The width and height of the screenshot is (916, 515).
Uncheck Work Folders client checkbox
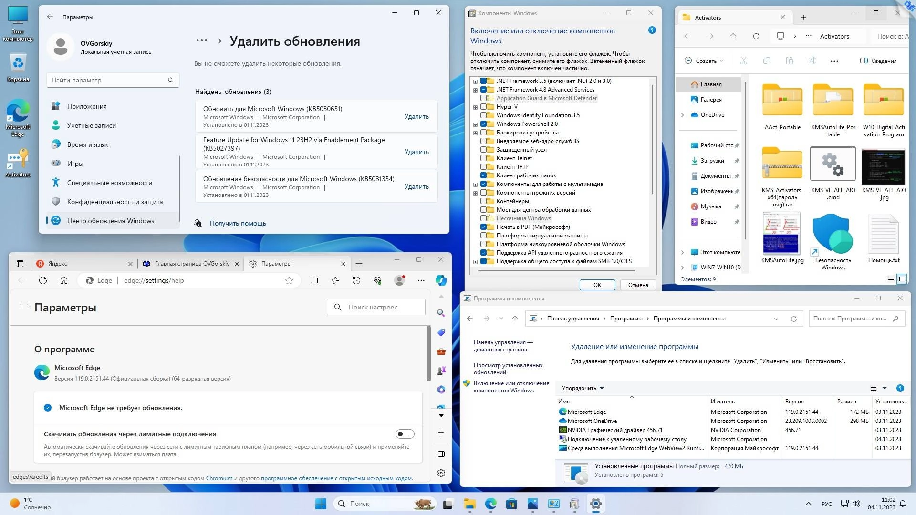483,175
